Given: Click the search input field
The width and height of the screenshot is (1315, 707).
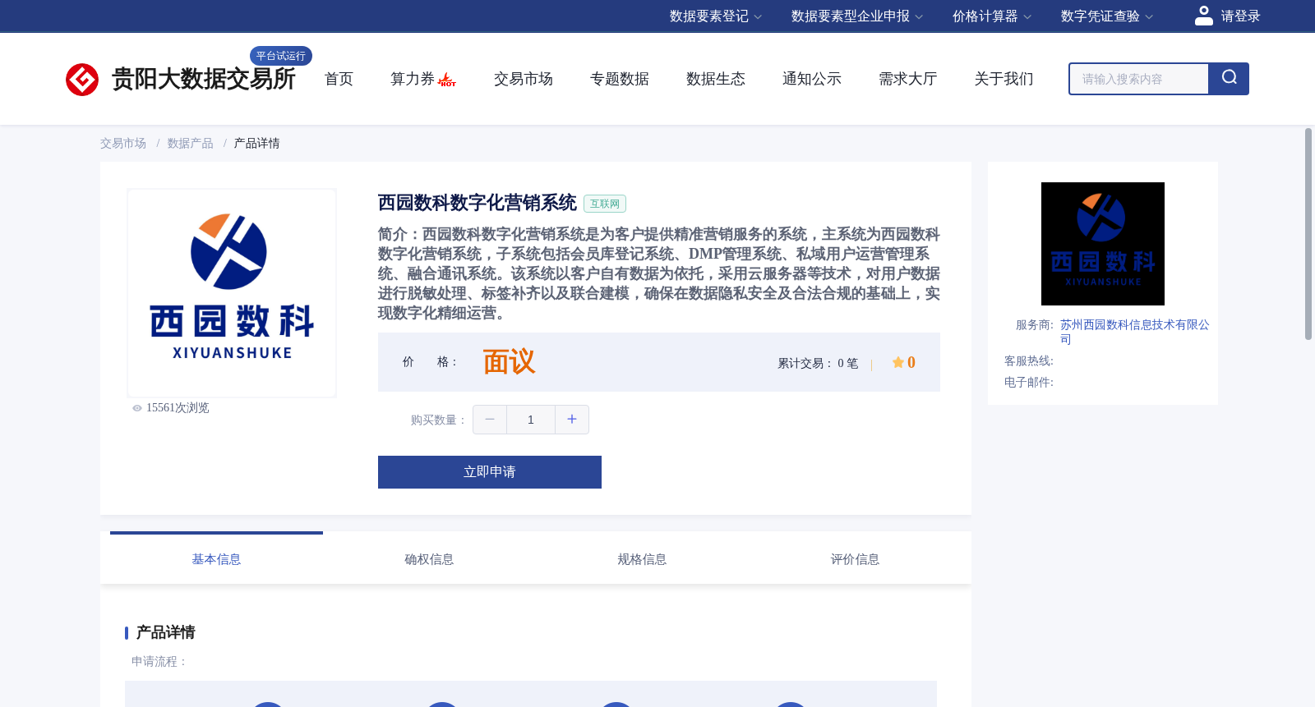Looking at the screenshot, I should pos(1139,79).
